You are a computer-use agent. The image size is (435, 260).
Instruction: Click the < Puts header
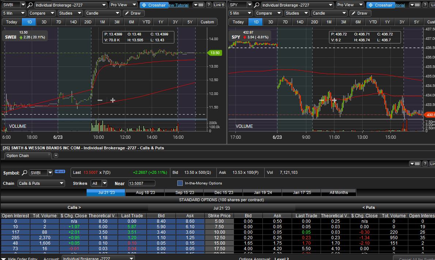coord(368,207)
